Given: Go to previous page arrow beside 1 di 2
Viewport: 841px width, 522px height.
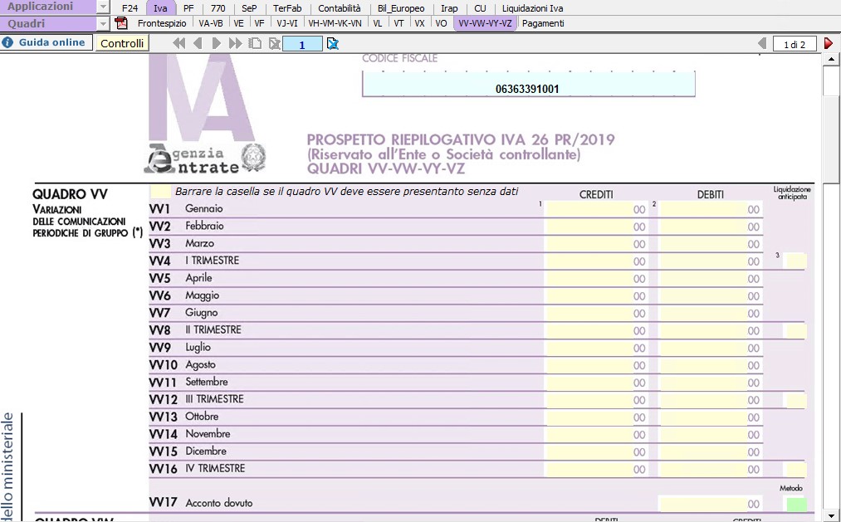Looking at the screenshot, I should [x=761, y=44].
